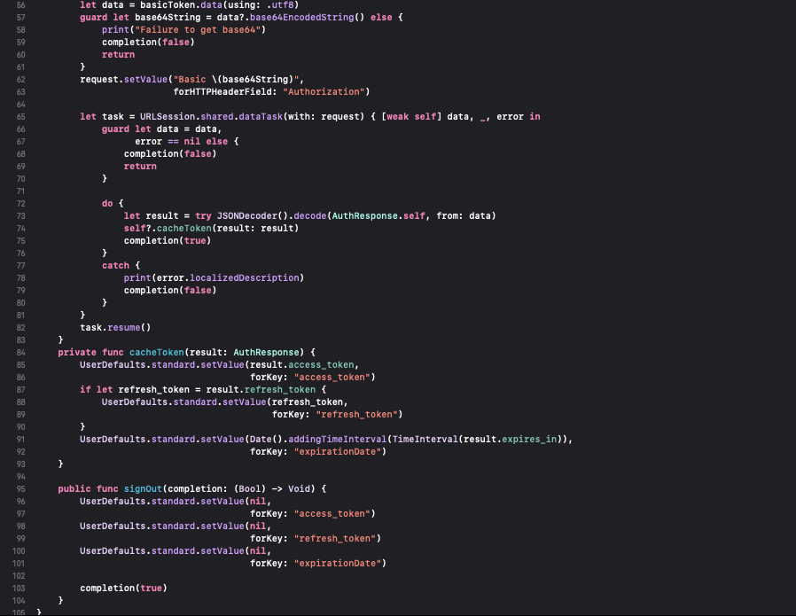Click return on line 60

tap(118, 55)
